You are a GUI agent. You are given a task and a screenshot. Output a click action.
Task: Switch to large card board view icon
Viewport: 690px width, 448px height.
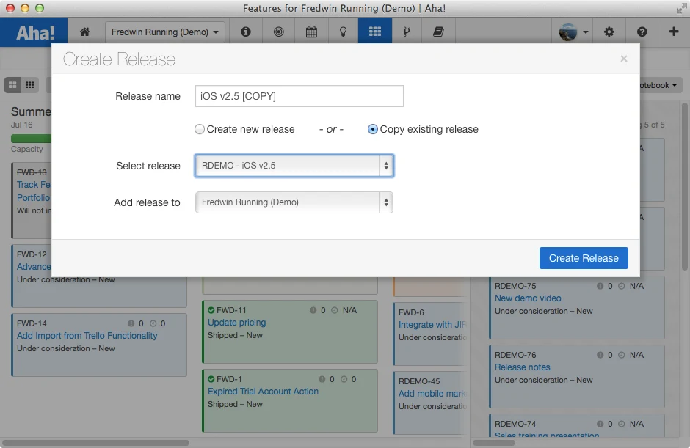coord(12,85)
